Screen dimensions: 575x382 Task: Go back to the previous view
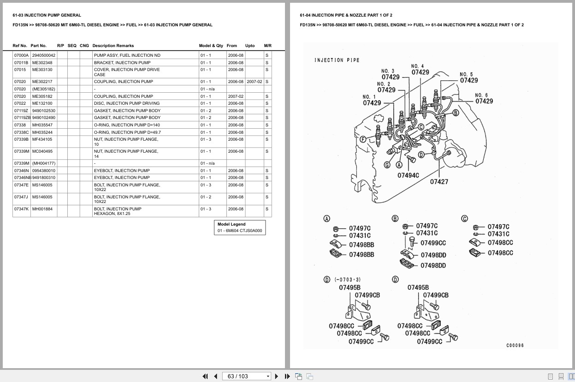[x=299, y=376]
